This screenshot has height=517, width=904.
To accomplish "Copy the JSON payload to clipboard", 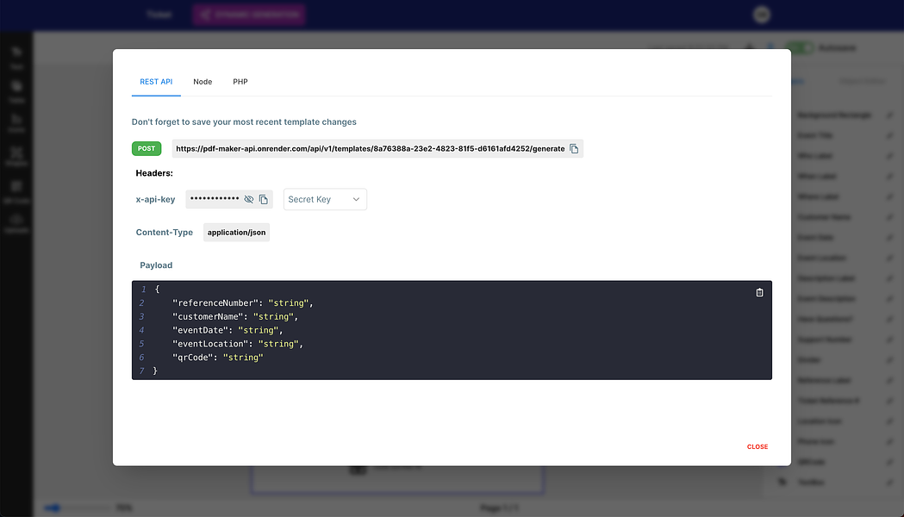I will click(759, 292).
